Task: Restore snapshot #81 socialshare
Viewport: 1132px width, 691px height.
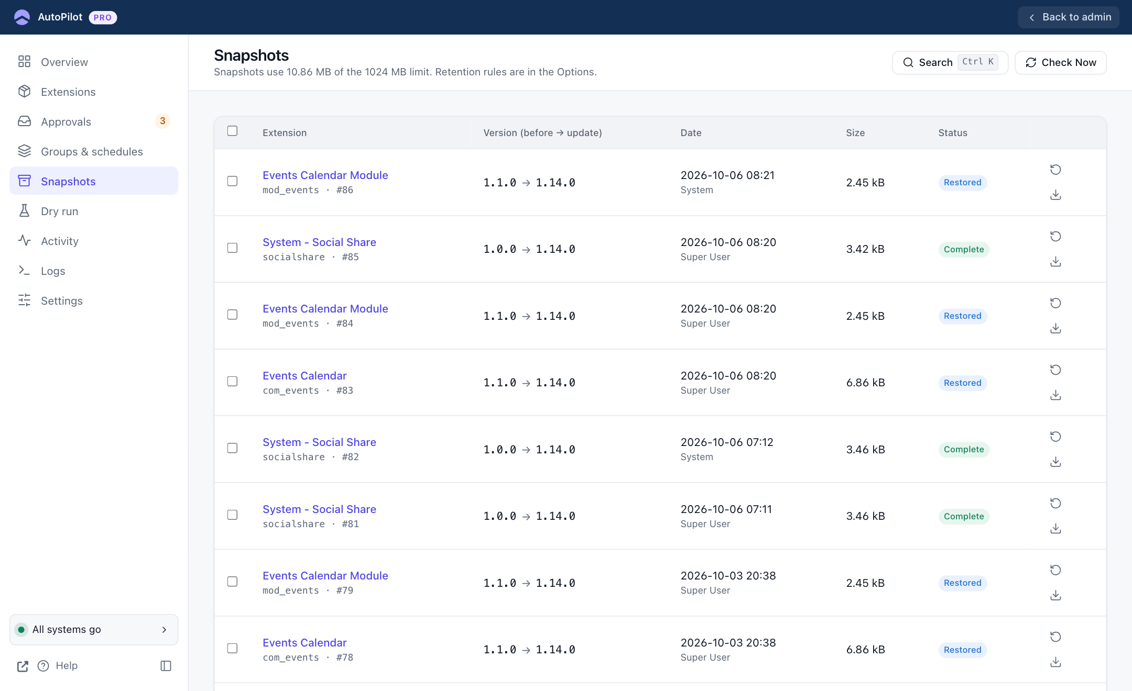Action: [x=1055, y=504]
